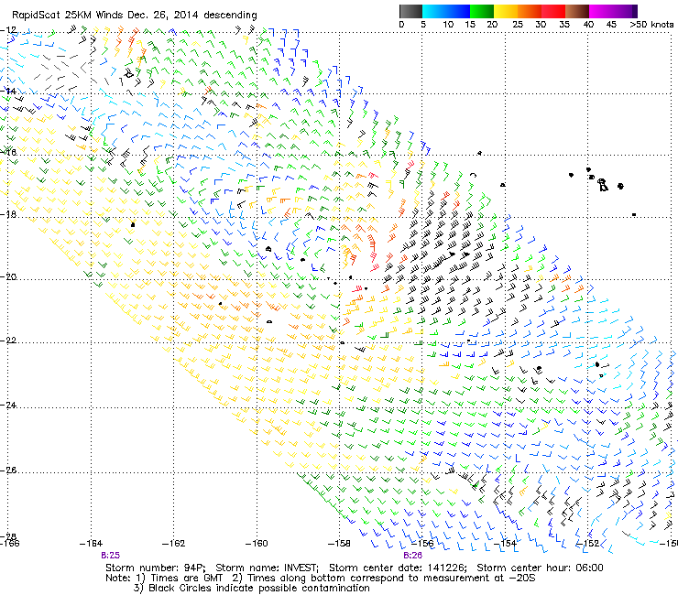Click the green 15-20 knots legend swatch
The width and height of the screenshot is (678, 595).
click(482, 11)
